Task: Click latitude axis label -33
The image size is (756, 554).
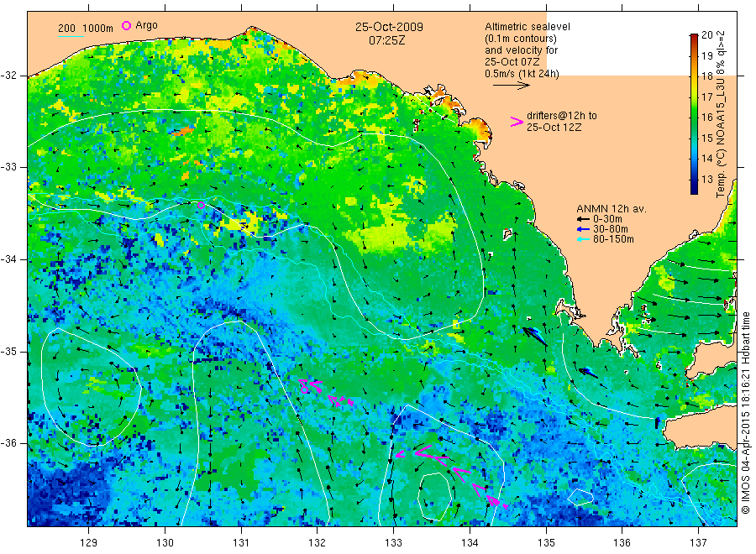Action: [x=8, y=167]
